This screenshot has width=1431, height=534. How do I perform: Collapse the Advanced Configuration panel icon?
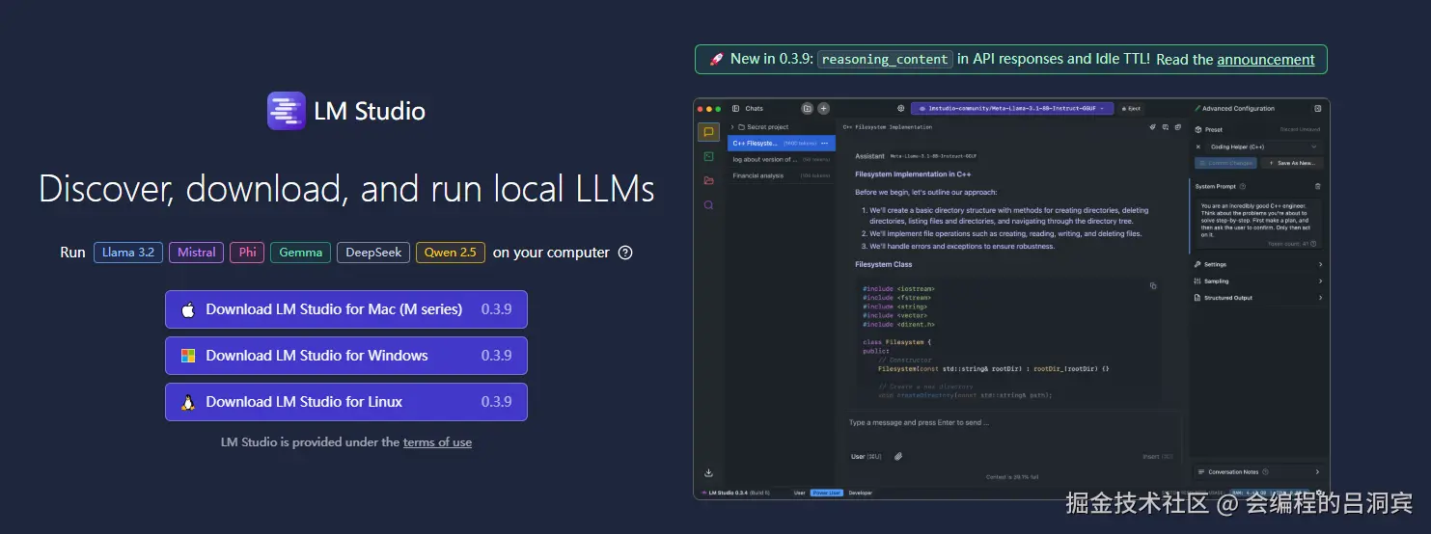(x=1318, y=109)
